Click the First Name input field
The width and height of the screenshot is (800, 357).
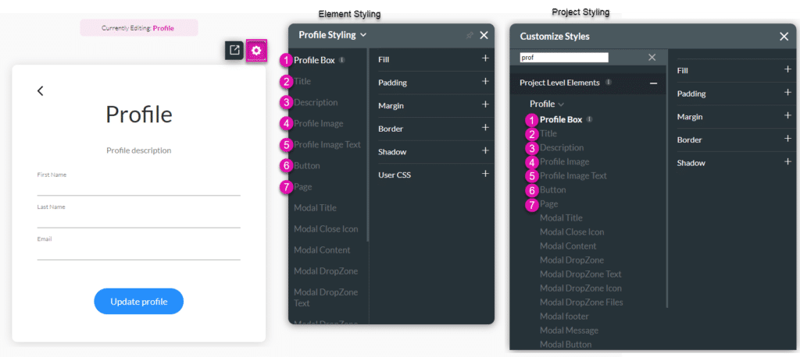click(138, 188)
